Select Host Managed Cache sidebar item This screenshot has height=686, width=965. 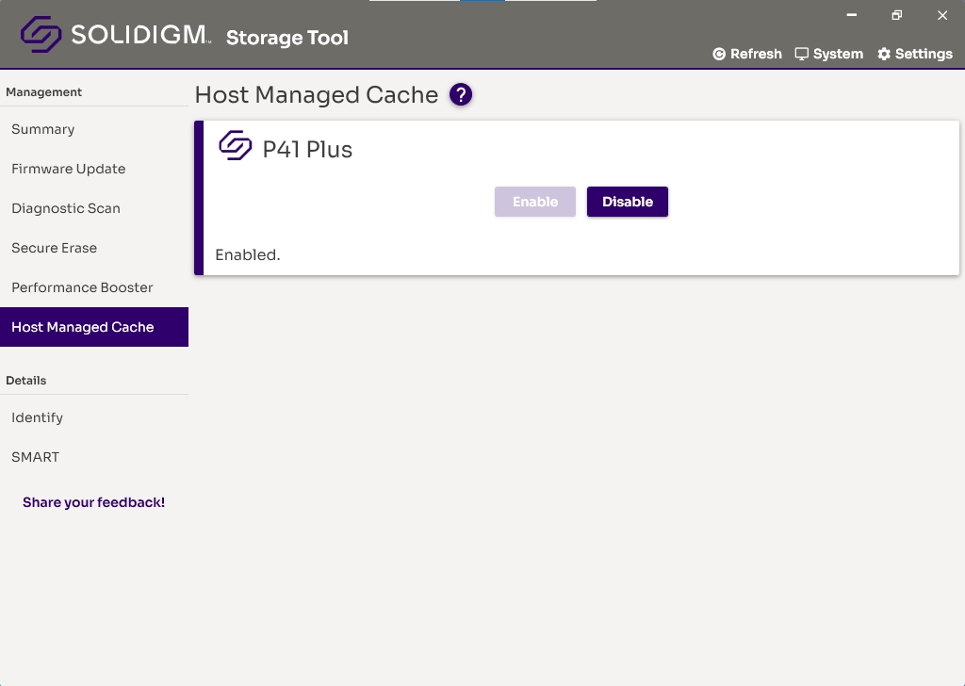point(94,327)
